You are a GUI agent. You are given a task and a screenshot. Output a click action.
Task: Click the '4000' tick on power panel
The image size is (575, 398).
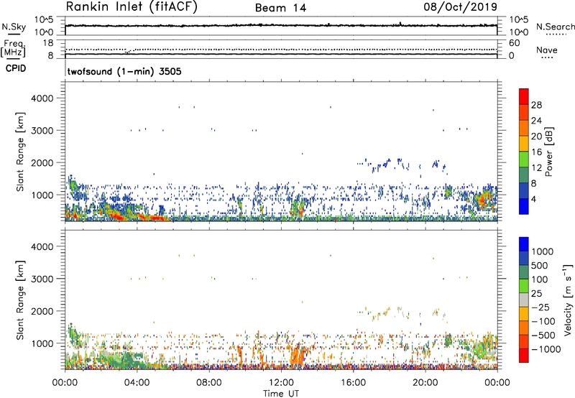pos(42,98)
